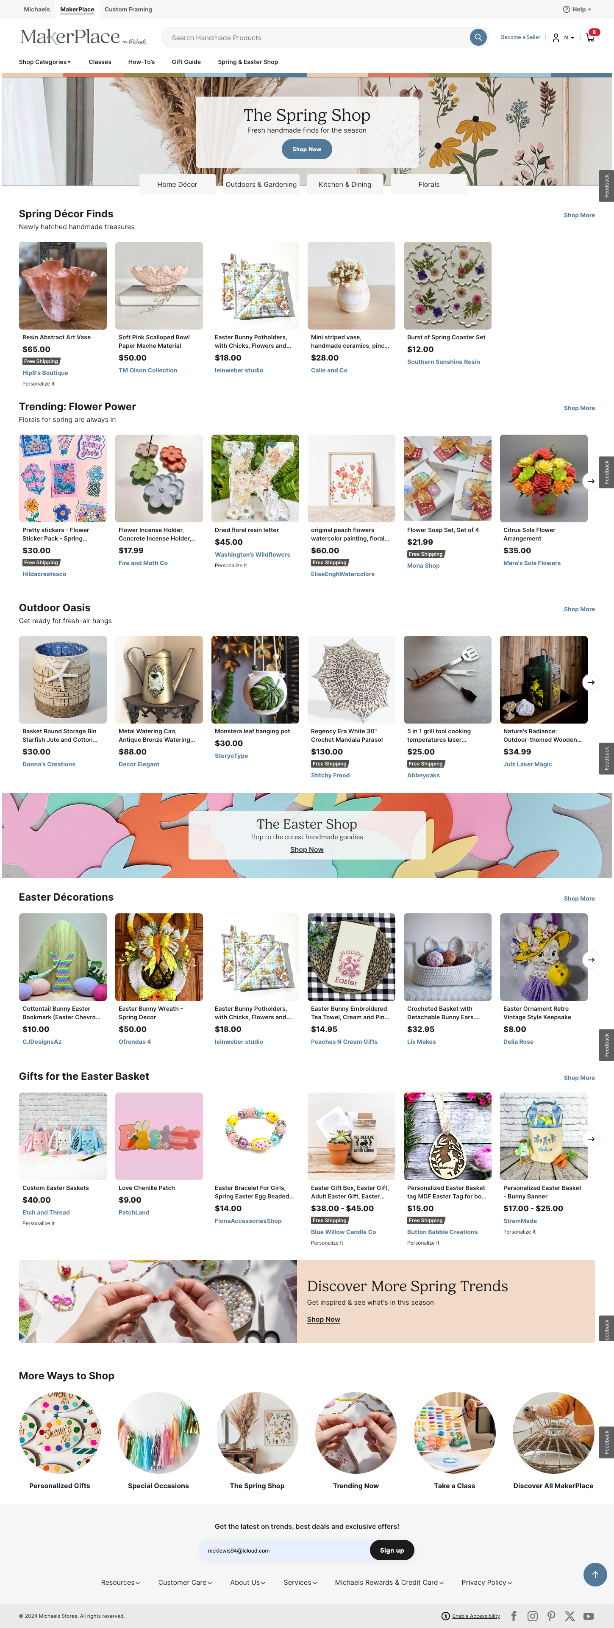Viewport: 614px width, 1628px height.
Task: Open the Help dropdown menu
Action: click(577, 9)
